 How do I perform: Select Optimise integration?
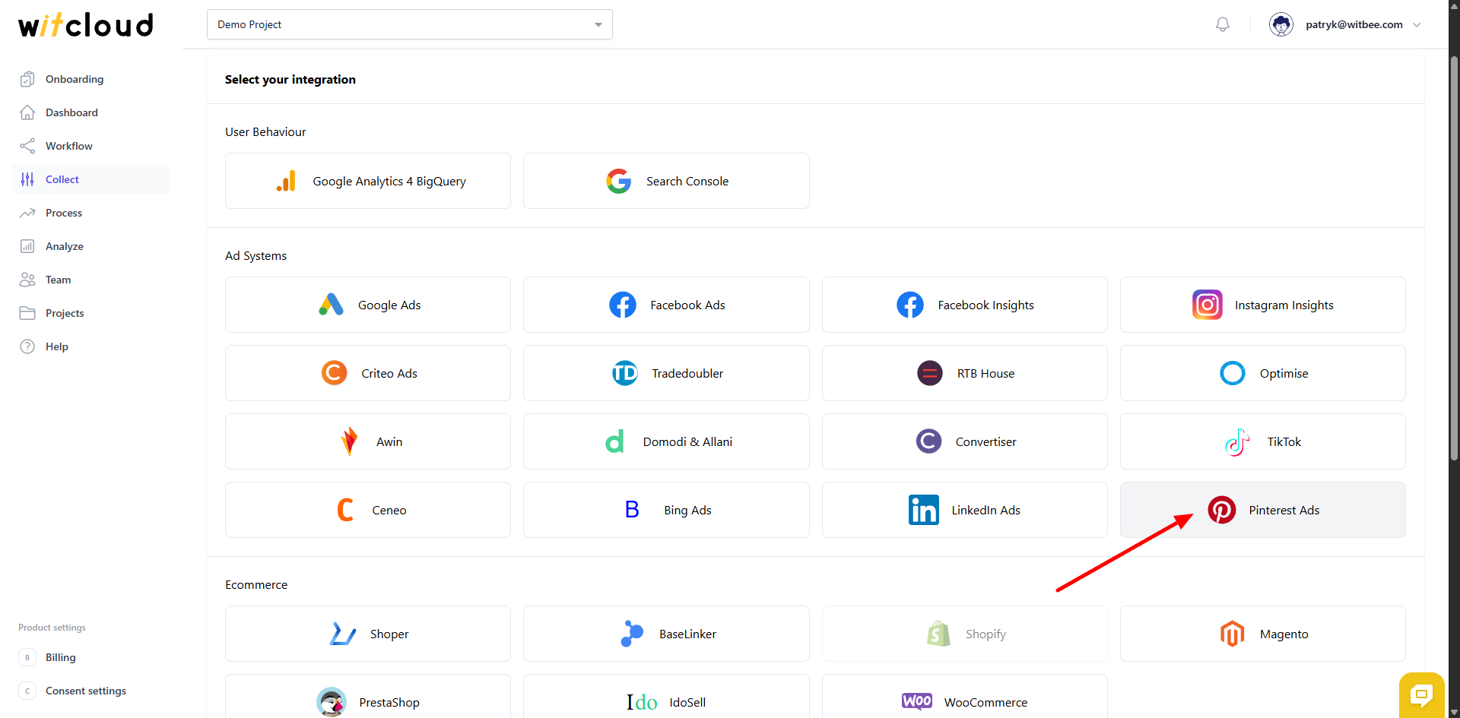1263,373
